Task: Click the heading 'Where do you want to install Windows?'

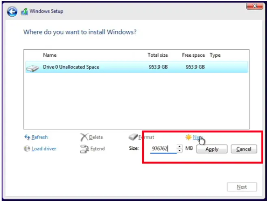Action: pyautogui.click(x=80, y=32)
